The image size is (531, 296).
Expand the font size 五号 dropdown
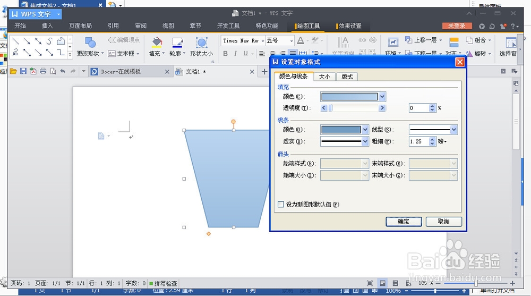click(291, 41)
